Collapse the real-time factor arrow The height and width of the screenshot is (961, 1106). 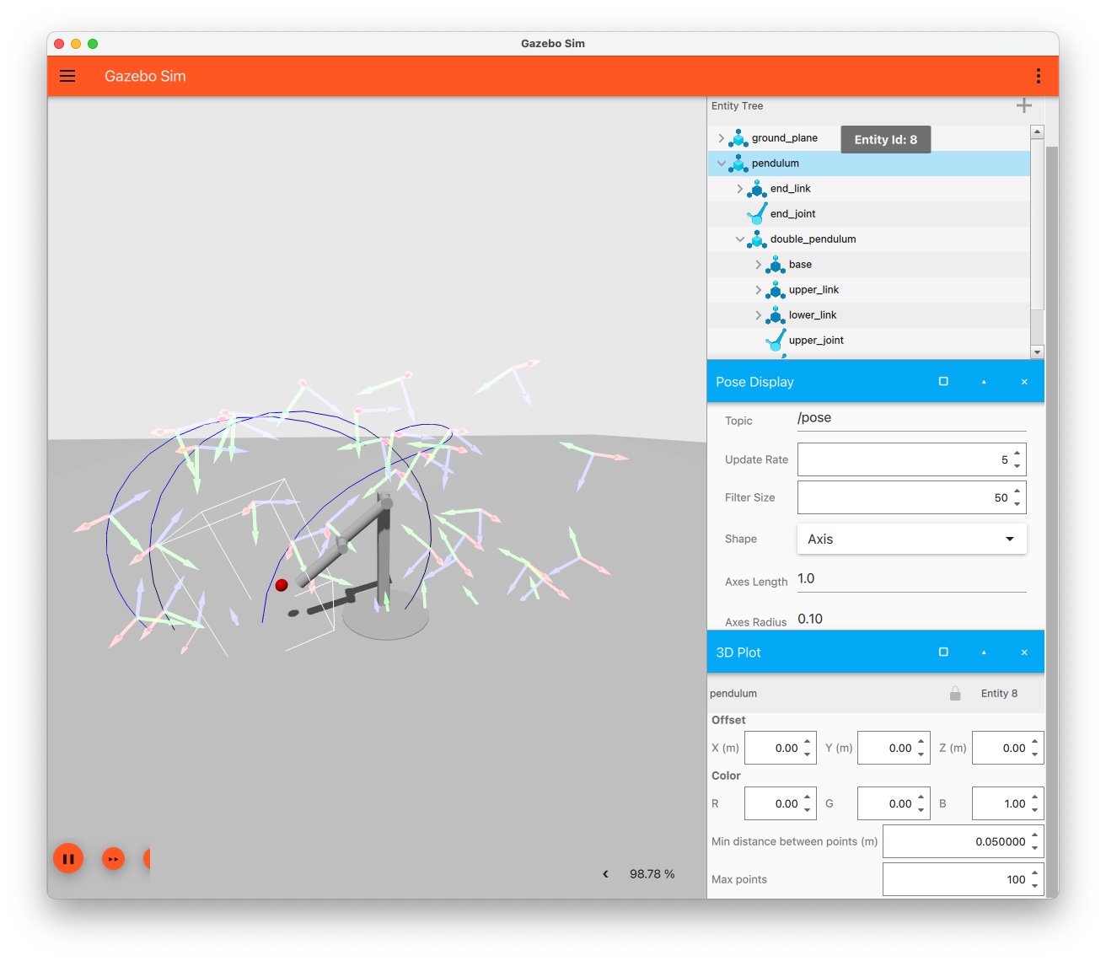pos(605,874)
